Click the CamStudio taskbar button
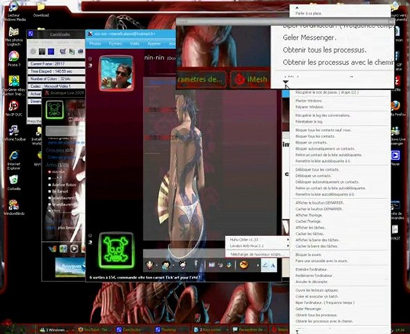 click(x=132, y=330)
